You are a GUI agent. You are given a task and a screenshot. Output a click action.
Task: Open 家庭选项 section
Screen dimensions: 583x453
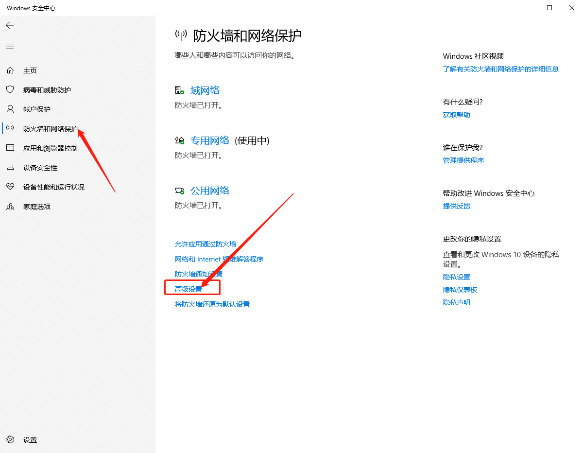(x=37, y=207)
